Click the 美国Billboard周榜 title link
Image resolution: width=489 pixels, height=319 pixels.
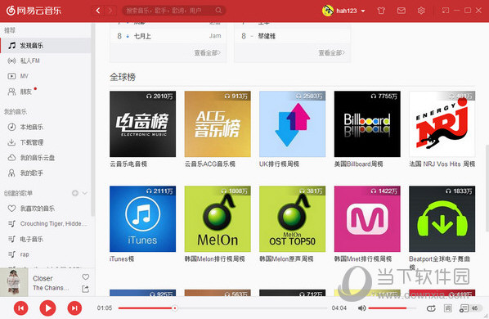(358, 164)
